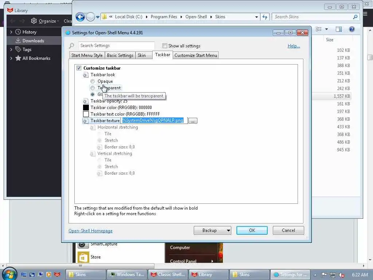Open the recent pages dropdown arrow

(x=98, y=17)
